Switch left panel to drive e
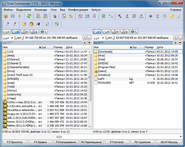Screen dimensions: 185x147 [x=25, y=31]
